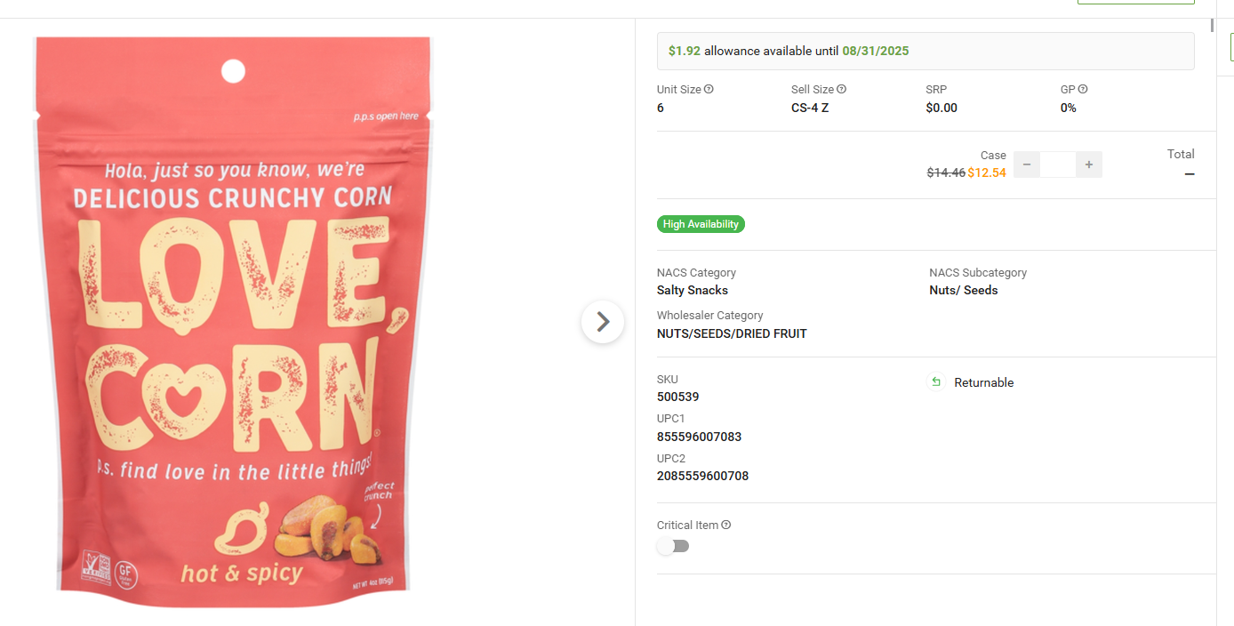Click the case quantity input field
Viewport: 1234px width, 626px height.
point(1058,165)
